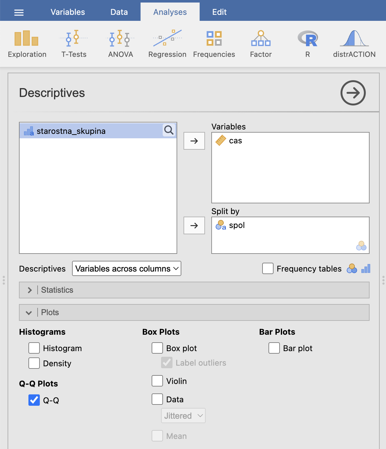386x449 pixels.
Task: Open the distrACTION module
Action: pyautogui.click(x=354, y=44)
